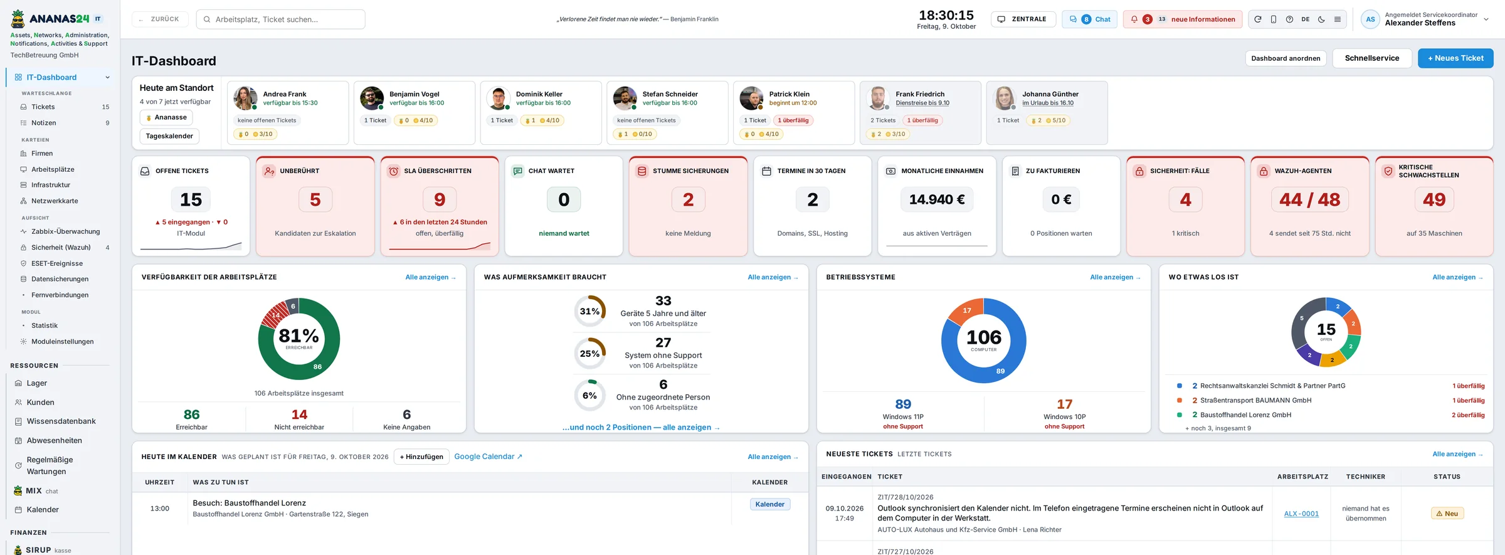Click the und noch 2 Positionen link

tap(641, 428)
